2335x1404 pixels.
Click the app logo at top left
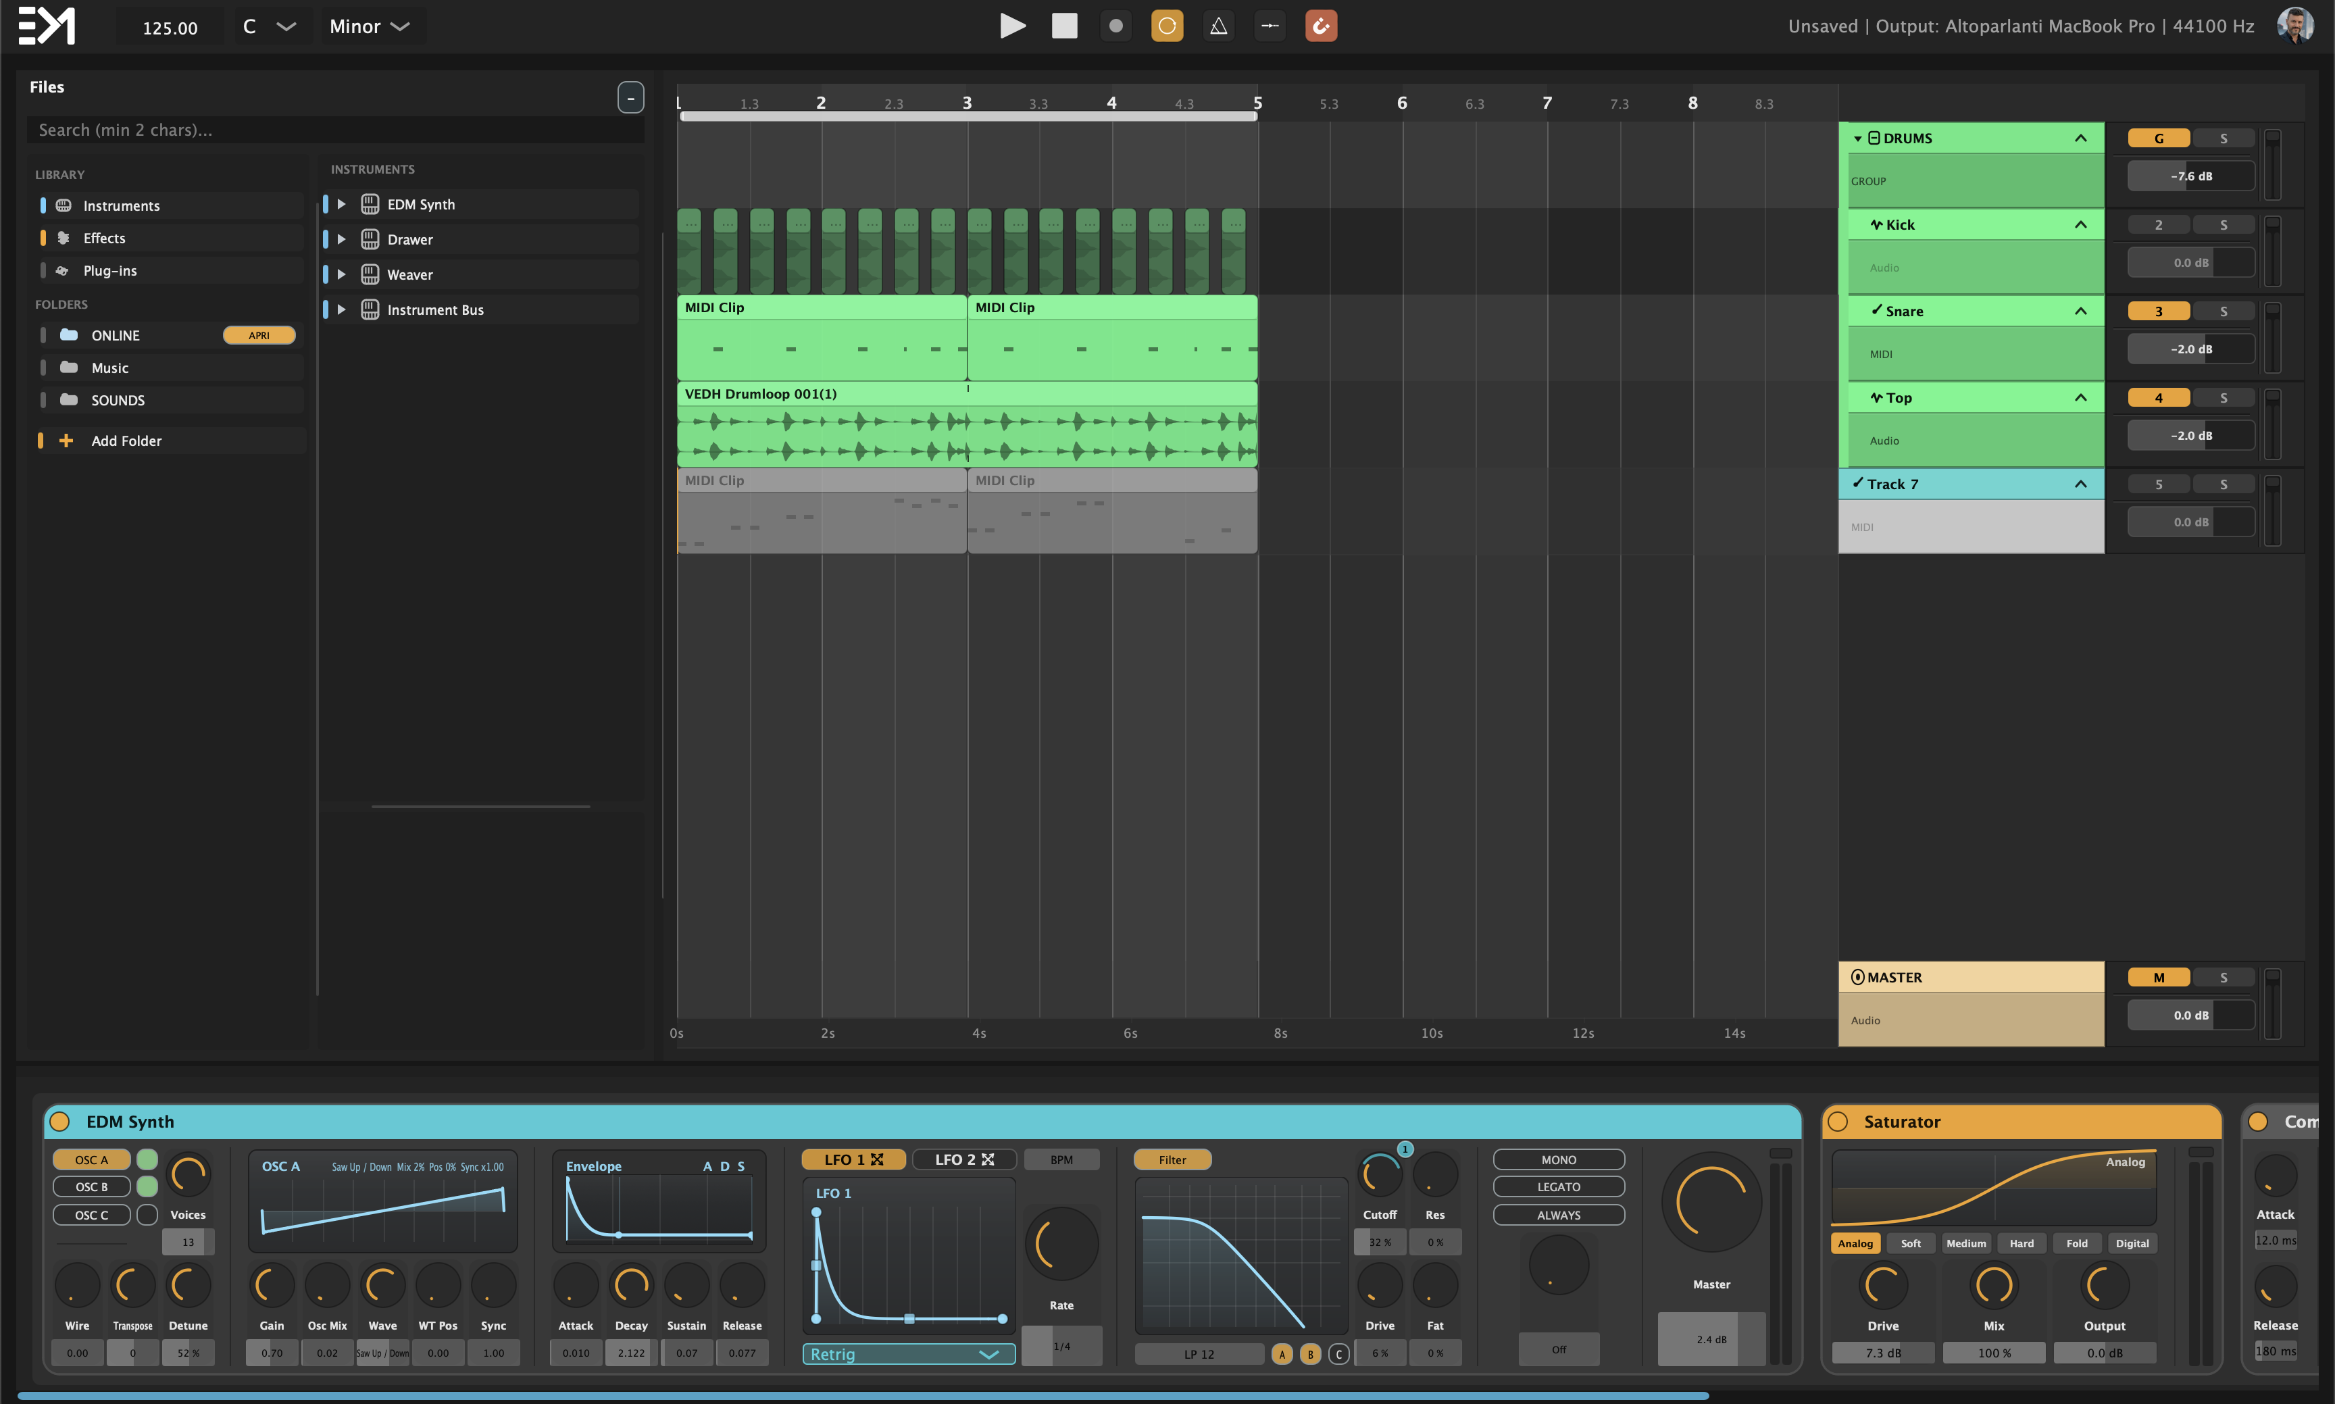(47, 26)
